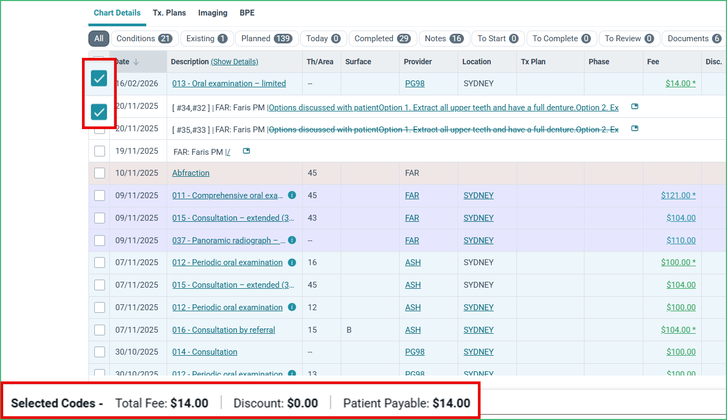Switch to the Tx. Plans tab
Image resolution: width=727 pixels, height=420 pixels.
[x=169, y=12]
